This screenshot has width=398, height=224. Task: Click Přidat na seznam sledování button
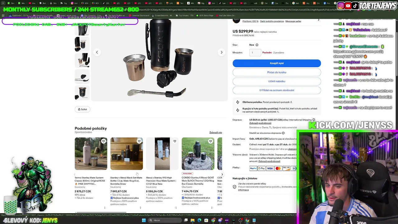click(x=277, y=90)
